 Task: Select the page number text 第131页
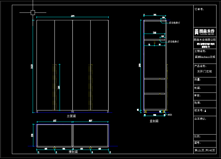[200, 150]
